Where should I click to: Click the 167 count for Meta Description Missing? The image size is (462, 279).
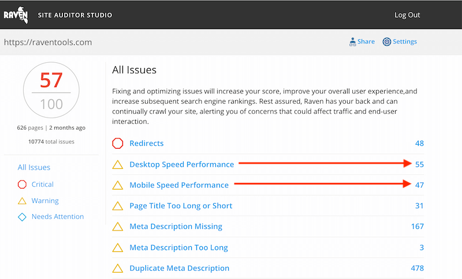point(418,227)
